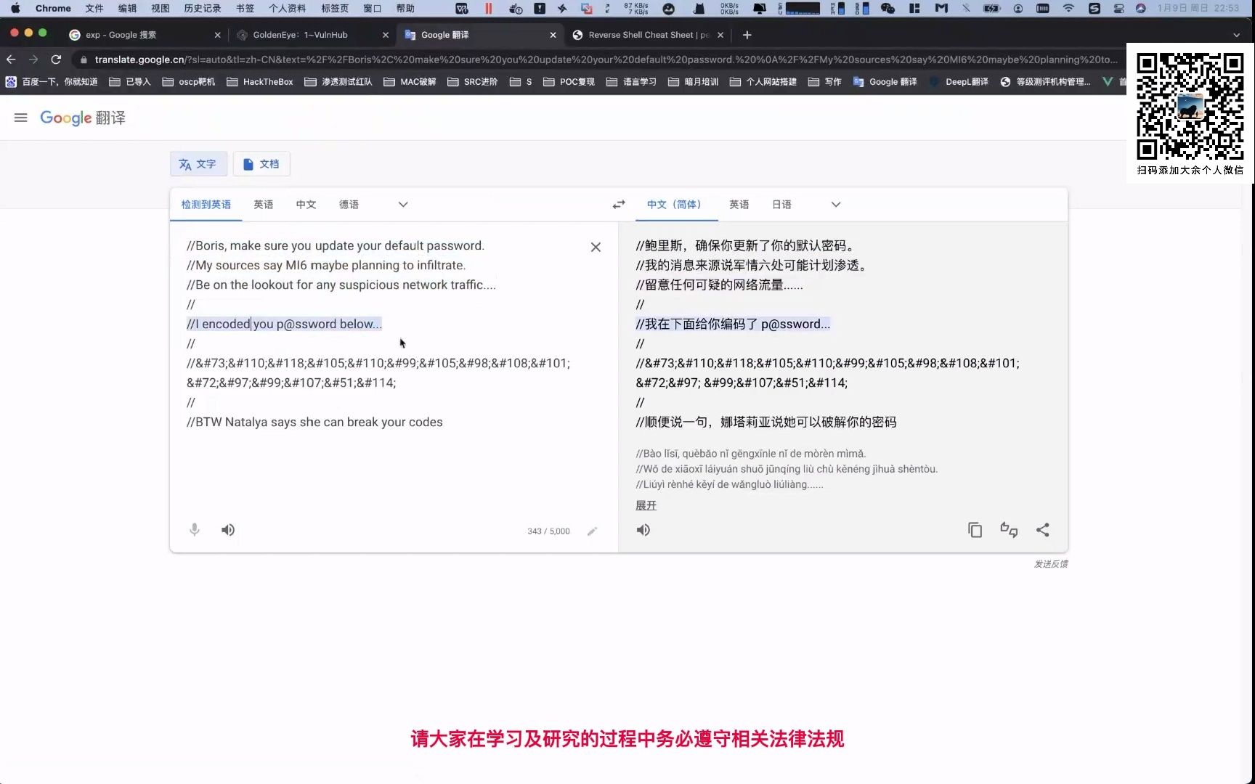Click the Wi-Fi status icon
Screen dimensions: 1255x784
1068,9
